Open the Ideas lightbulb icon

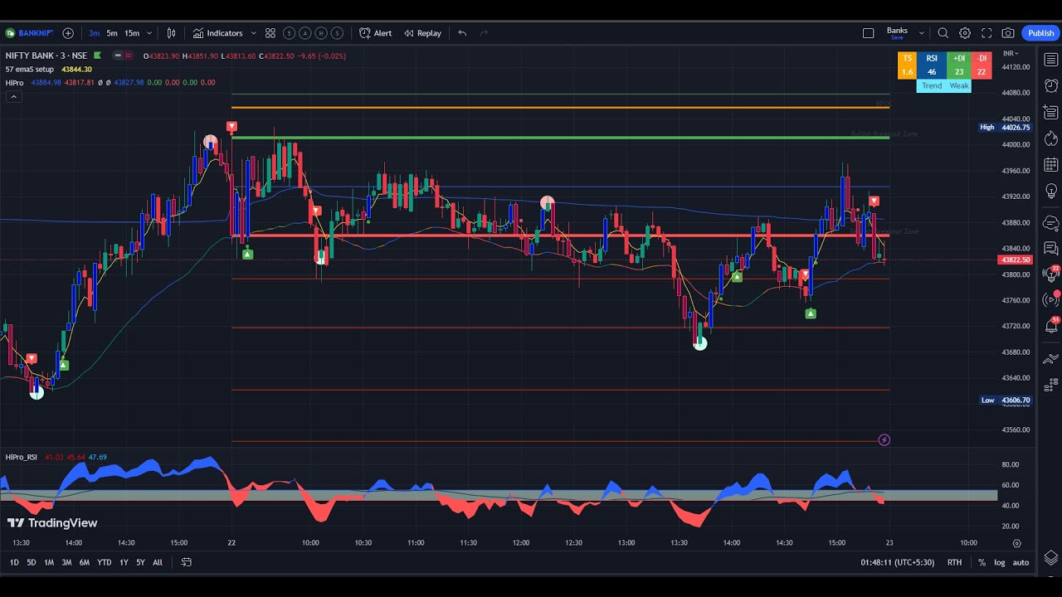(x=1050, y=192)
